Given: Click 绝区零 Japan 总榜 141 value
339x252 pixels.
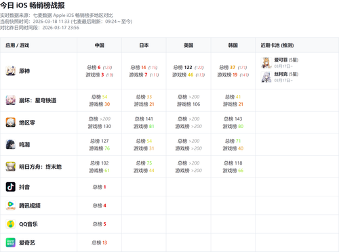Looking at the screenshot, I should click(144, 119).
